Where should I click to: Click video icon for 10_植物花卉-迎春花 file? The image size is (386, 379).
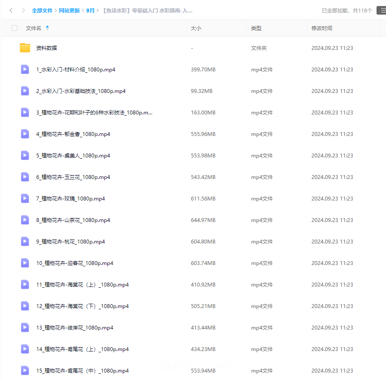click(x=25, y=263)
